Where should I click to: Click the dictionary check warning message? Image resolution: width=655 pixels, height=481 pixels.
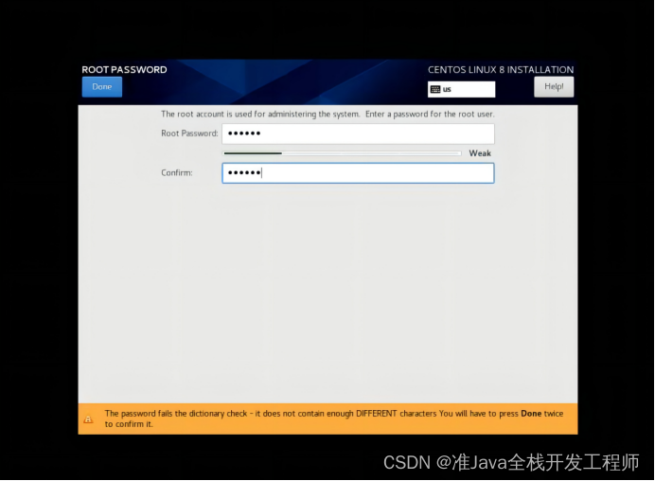coord(334,419)
